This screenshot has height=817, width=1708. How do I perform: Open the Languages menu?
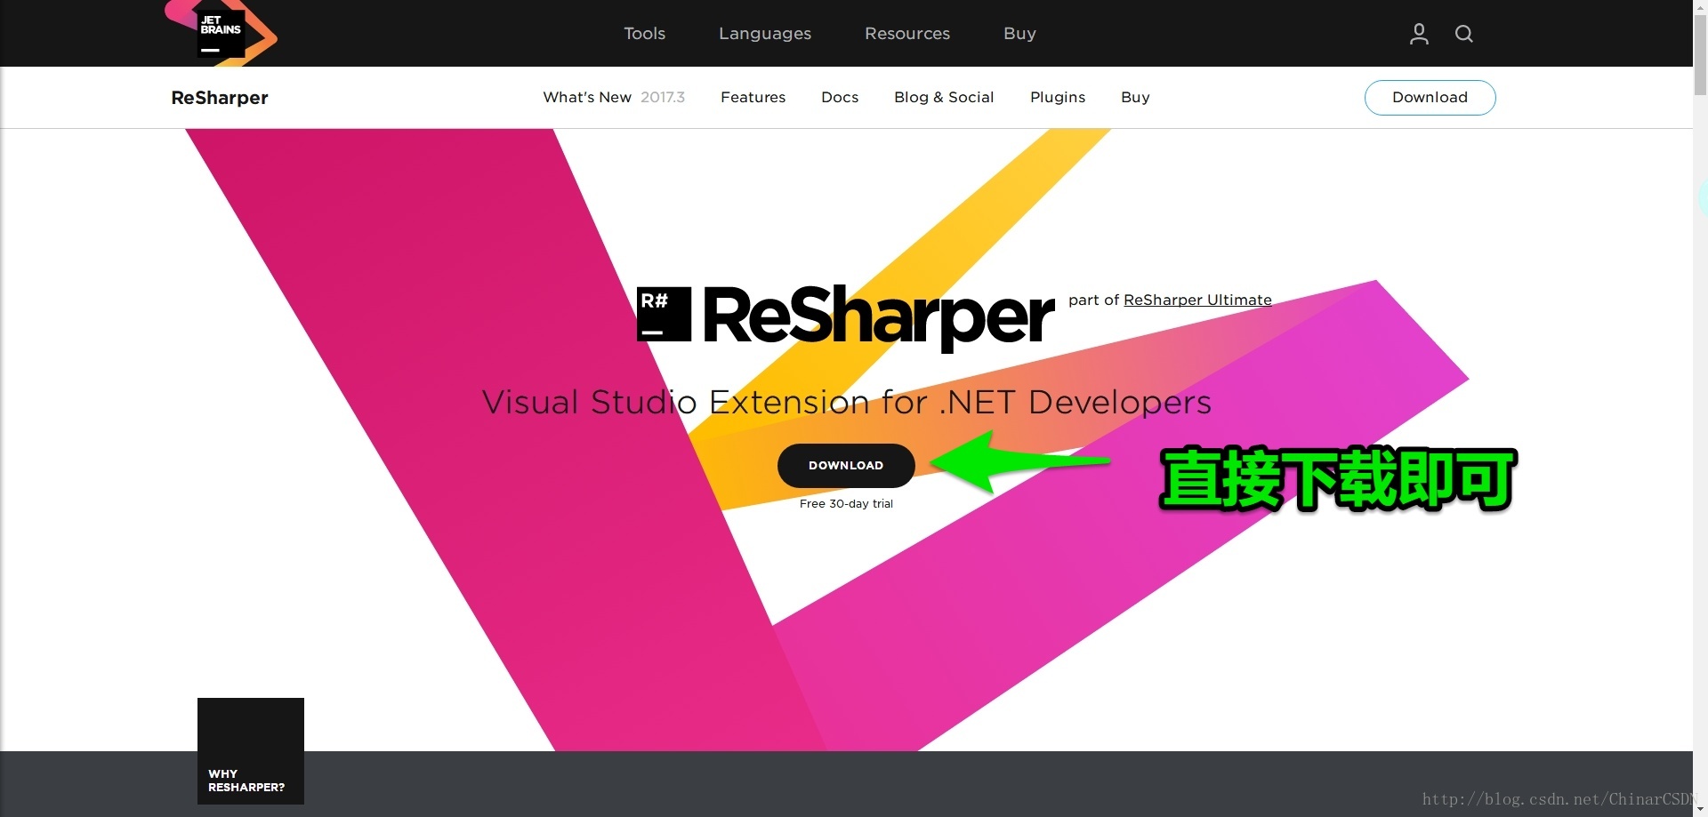765,34
